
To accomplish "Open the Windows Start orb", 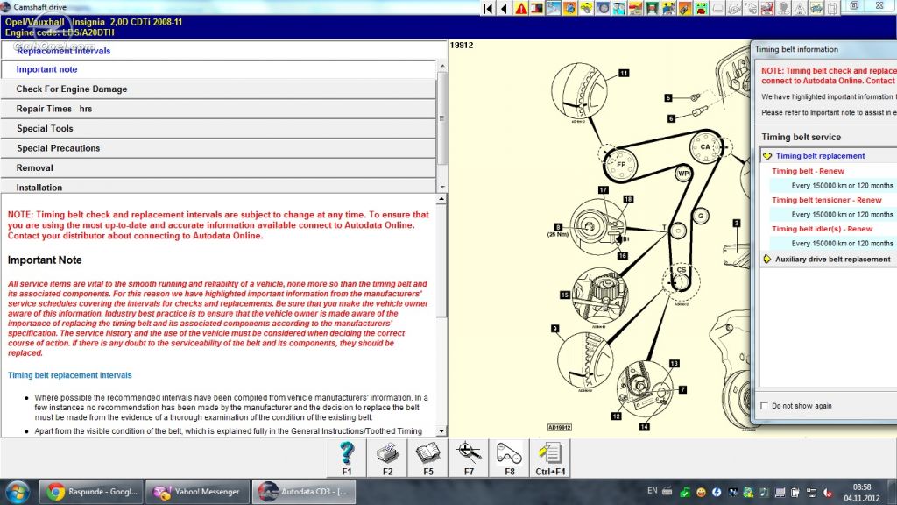I will pyautogui.click(x=18, y=492).
